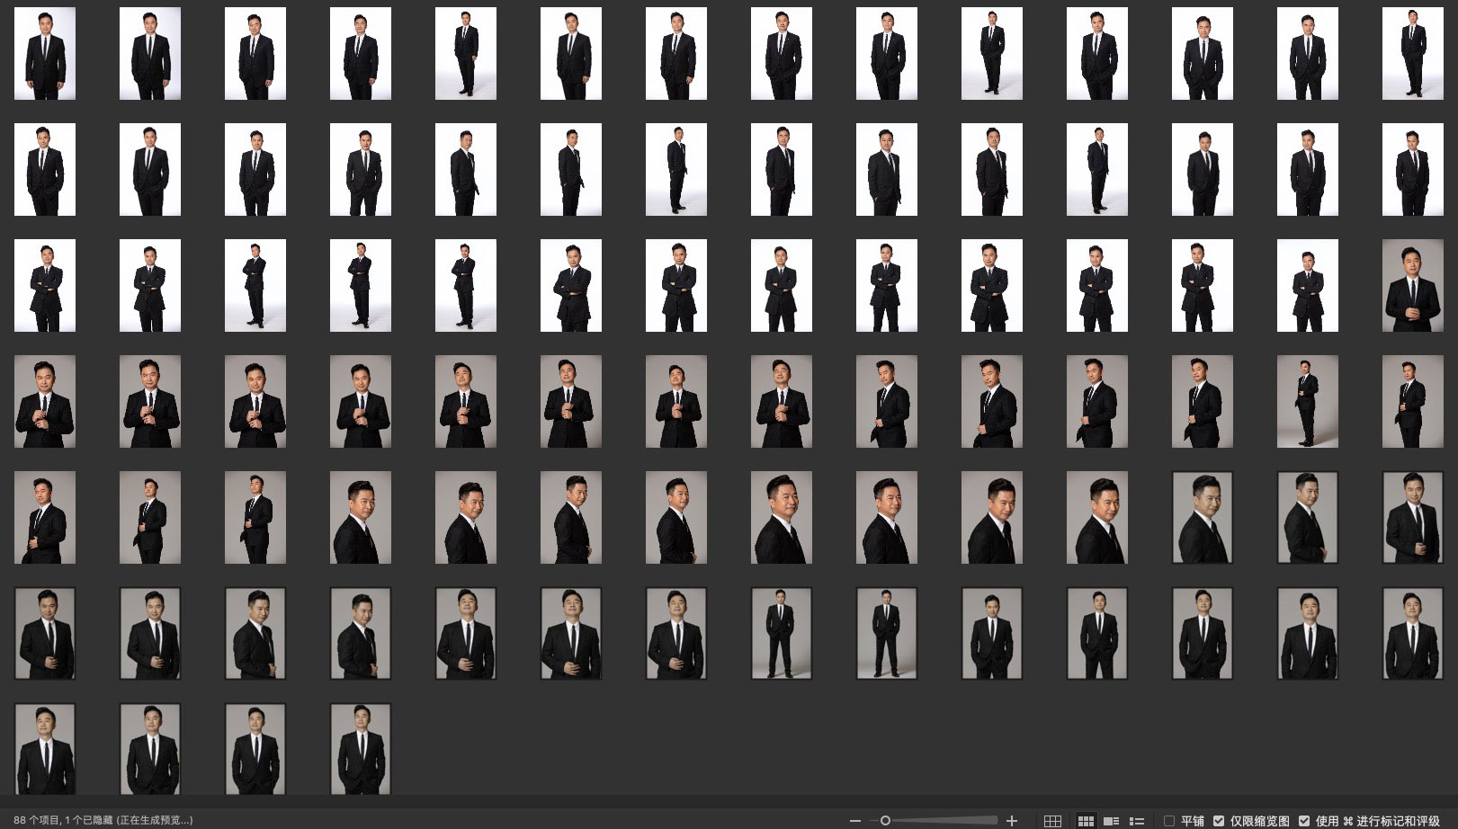Image resolution: width=1458 pixels, height=829 pixels.
Task: Select first thumbnail in the second row
Action: [45, 169]
